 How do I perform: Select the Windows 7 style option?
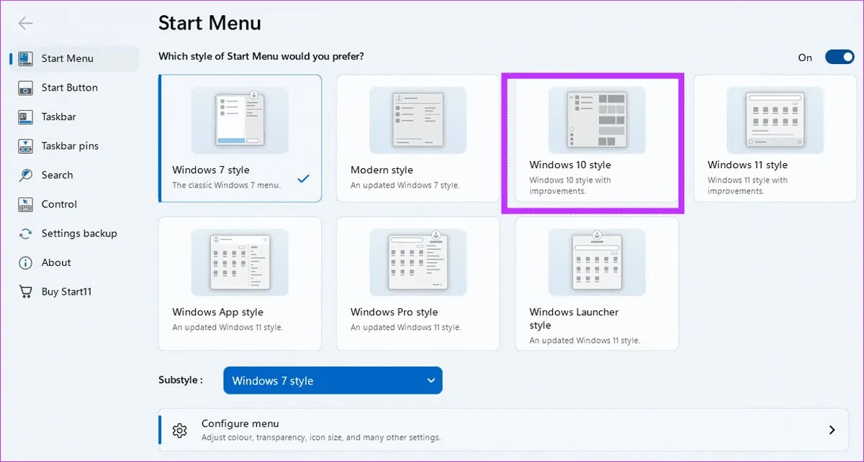point(240,138)
